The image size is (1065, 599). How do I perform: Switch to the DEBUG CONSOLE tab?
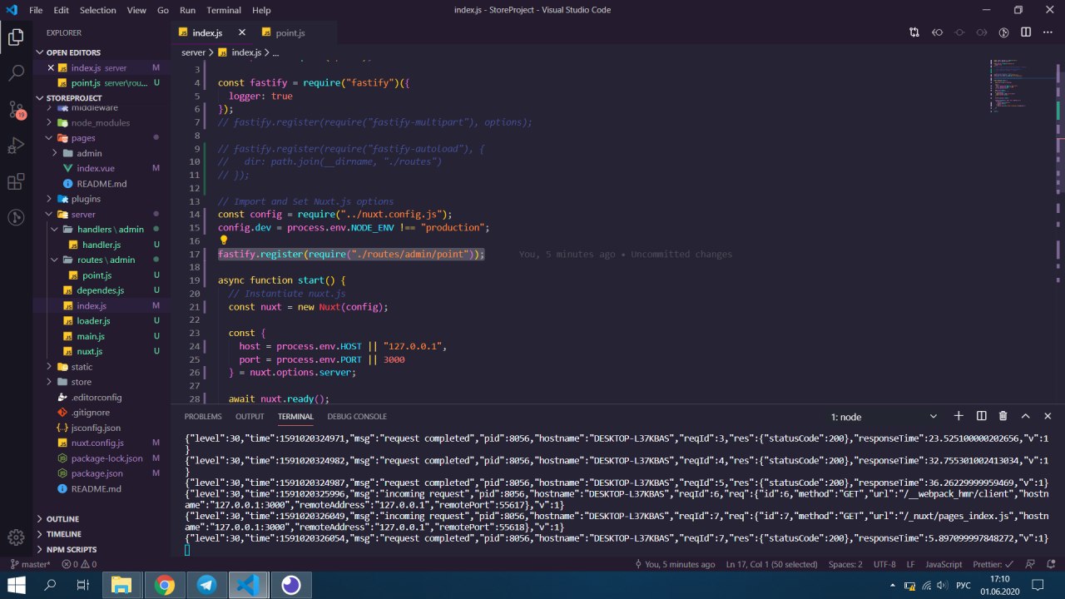tap(357, 417)
